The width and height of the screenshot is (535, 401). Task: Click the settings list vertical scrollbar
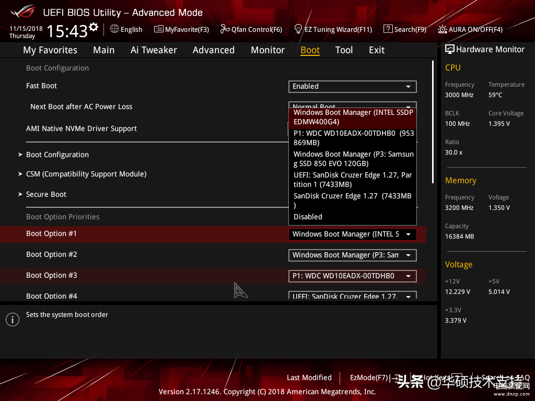tap(433, 122)
